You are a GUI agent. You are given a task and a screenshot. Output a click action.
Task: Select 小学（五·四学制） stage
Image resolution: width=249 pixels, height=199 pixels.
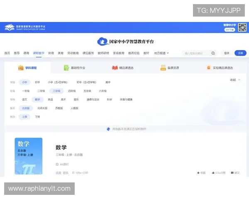click(x=58, y=82)
